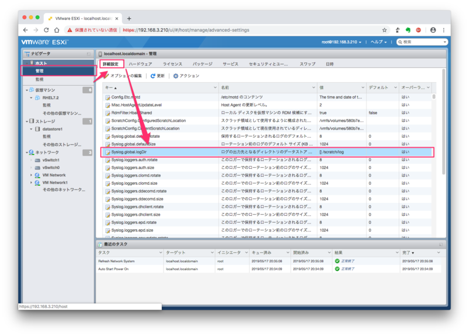Select the Syslog.loggers.auth.rotate row
This screenshot has width=469, height=336.
(267, 159)
